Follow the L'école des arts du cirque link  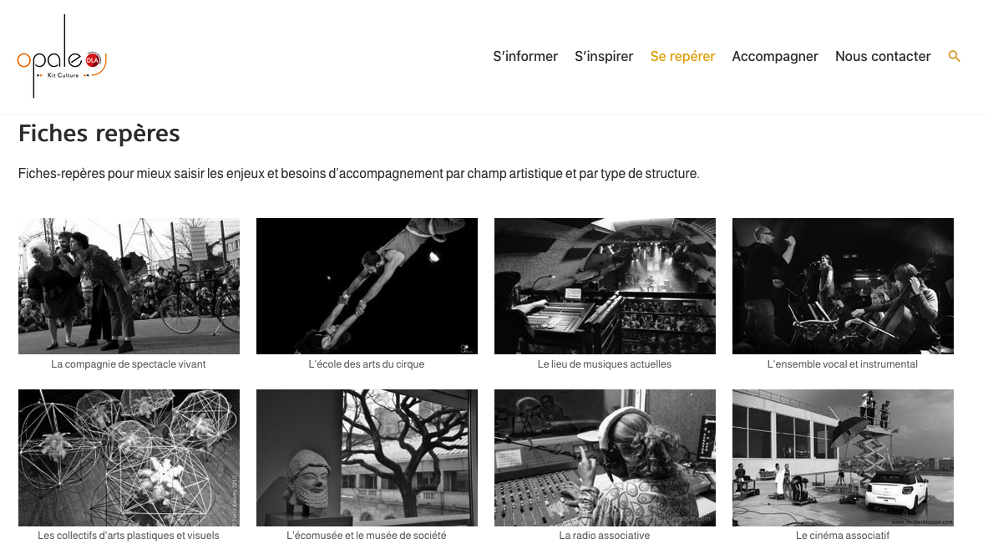(x=367, y=364)
